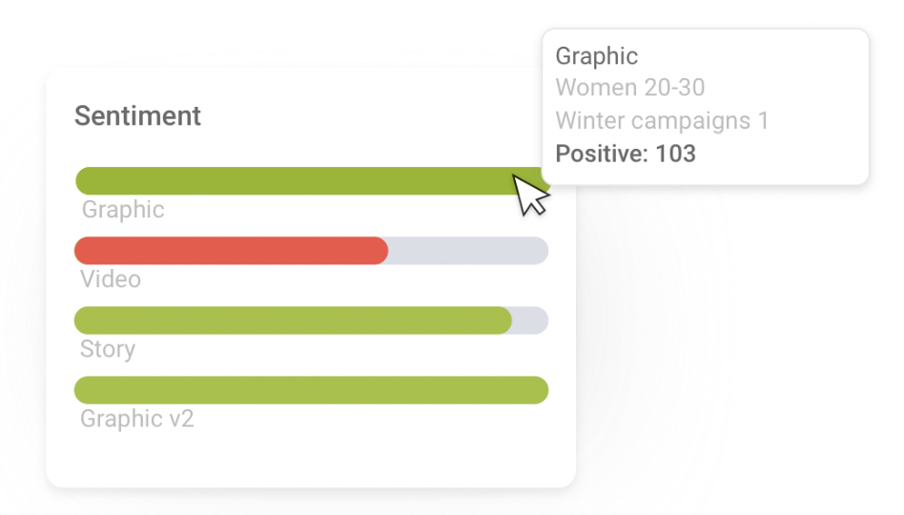Image resolution: width=904 pixels, height=515 pixels.
Task: Select the red filled Video bar segment
Action: (x=231, y=251)
